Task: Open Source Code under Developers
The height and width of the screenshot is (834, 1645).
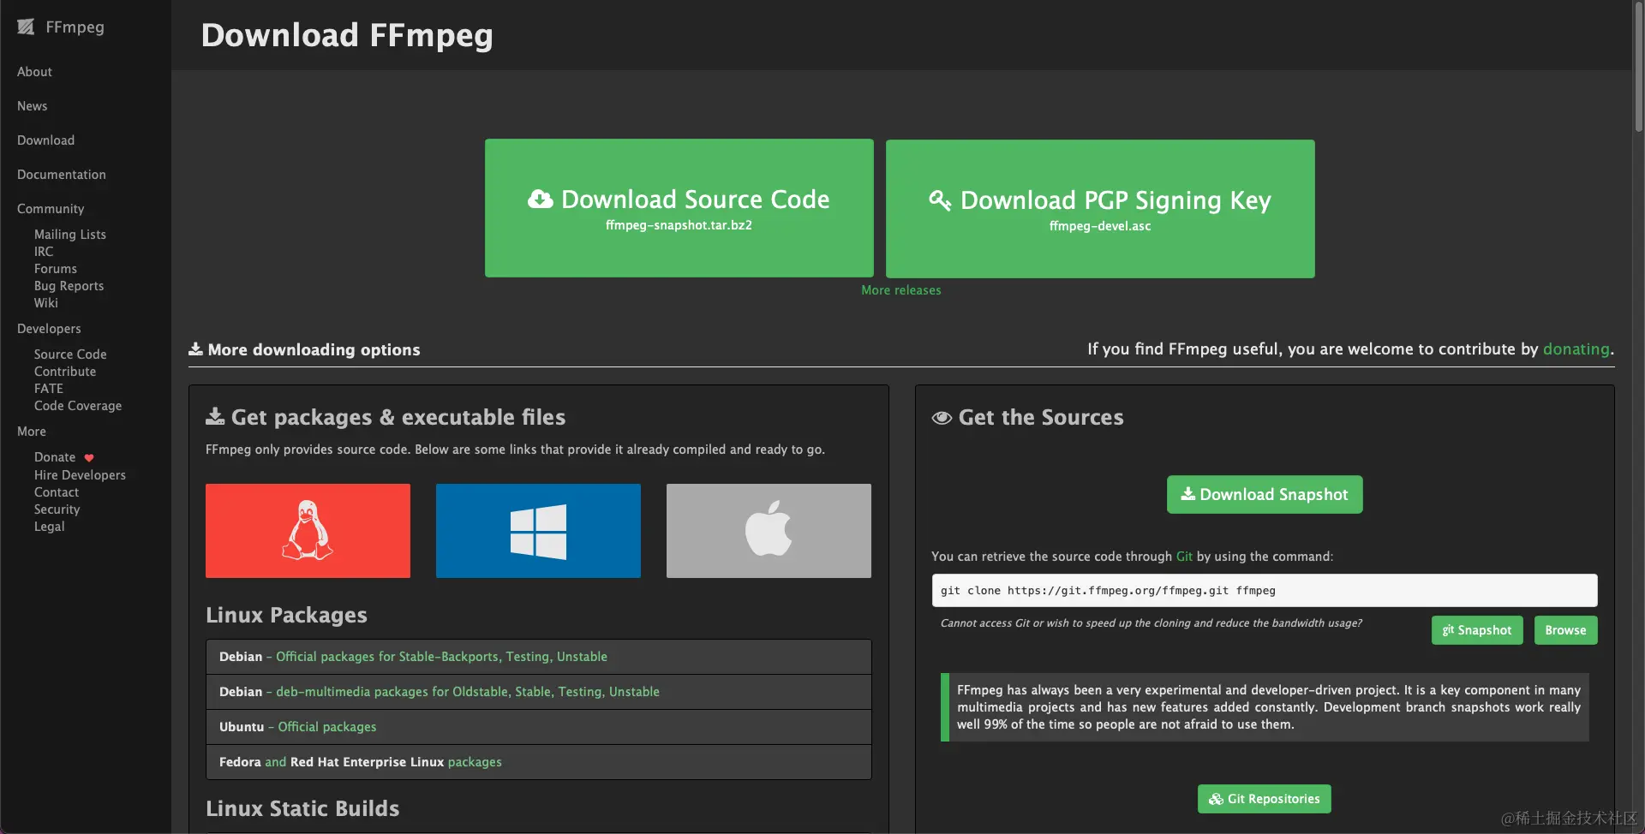Action: pyautogui.click(x=70, y=354)
